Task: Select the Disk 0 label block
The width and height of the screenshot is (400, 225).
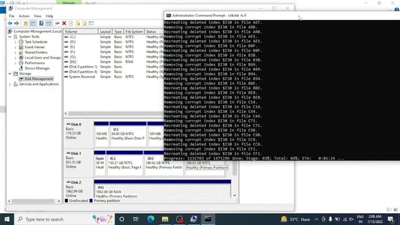Action: tap(78, 133)
